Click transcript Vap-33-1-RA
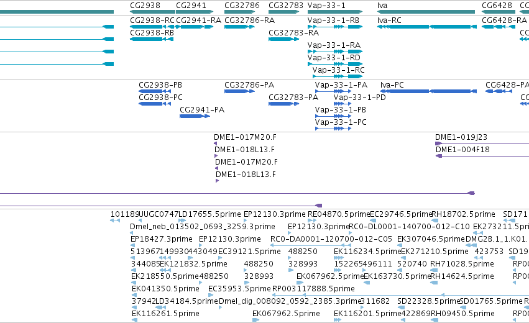Image resolution: width=529 pixels, height=323 pixels. [x=334, y=45]
